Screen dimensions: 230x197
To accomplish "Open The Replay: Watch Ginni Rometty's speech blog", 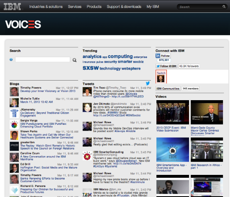I will (x=48, y=147).
